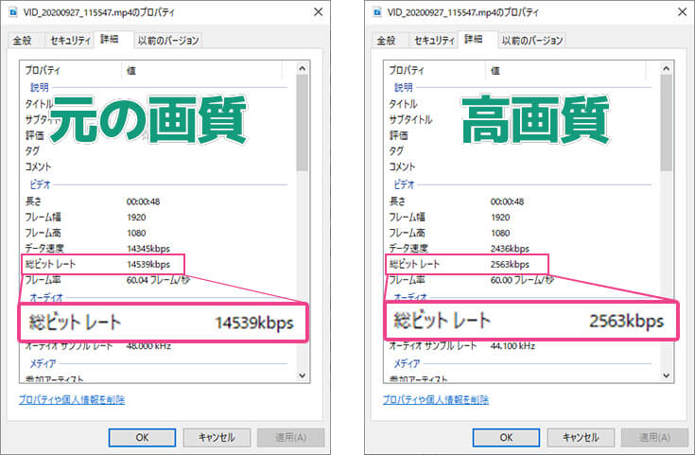Image resolution: width=695 pixels, height=455 pixels.
Task: Open the 全般 tab in the left dialog
Action: (x=25, y=41)
